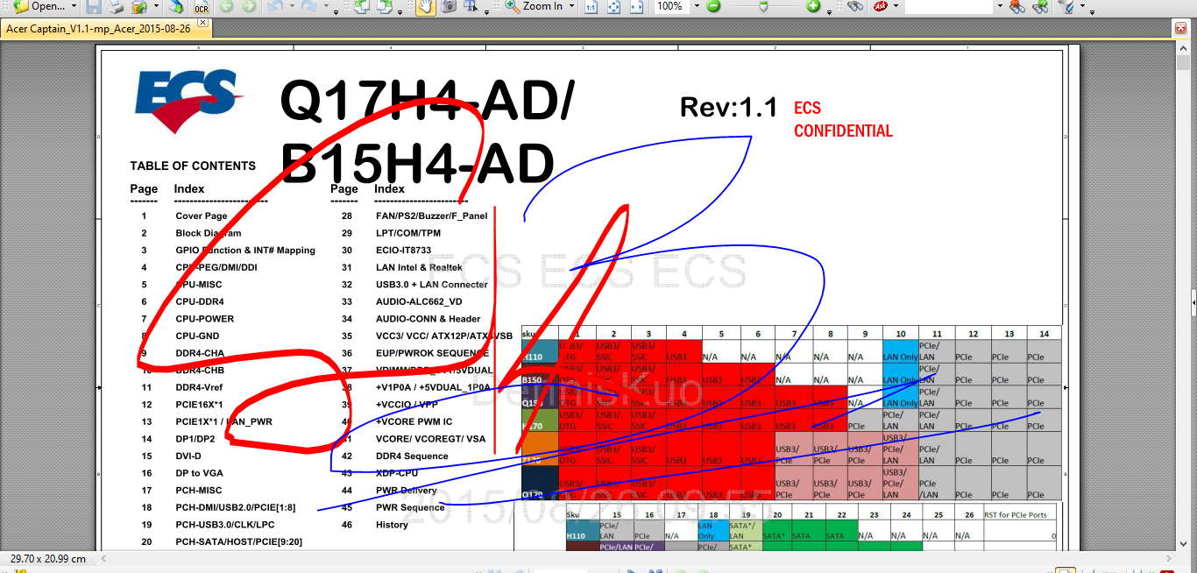Toggle the Hand tool

pyautogui.click(x=425, y=6)
